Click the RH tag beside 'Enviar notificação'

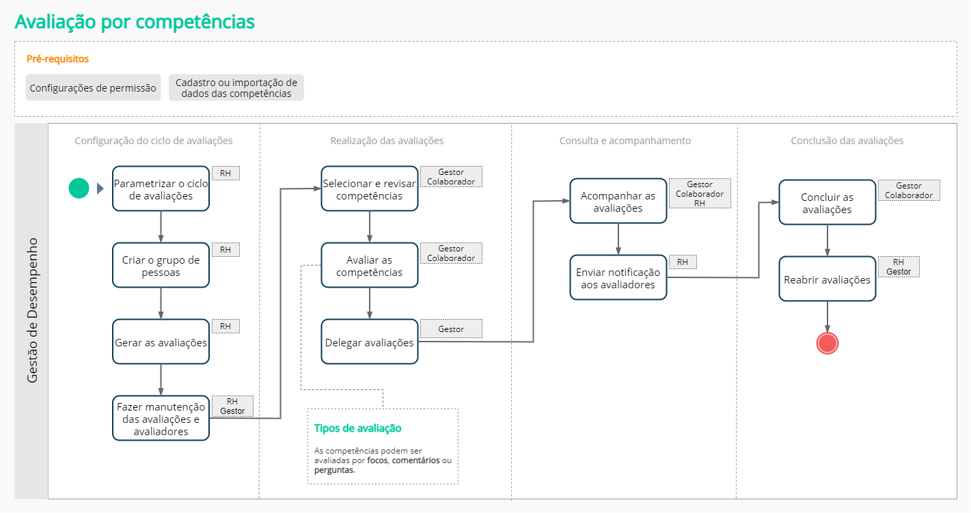[683, 262]
